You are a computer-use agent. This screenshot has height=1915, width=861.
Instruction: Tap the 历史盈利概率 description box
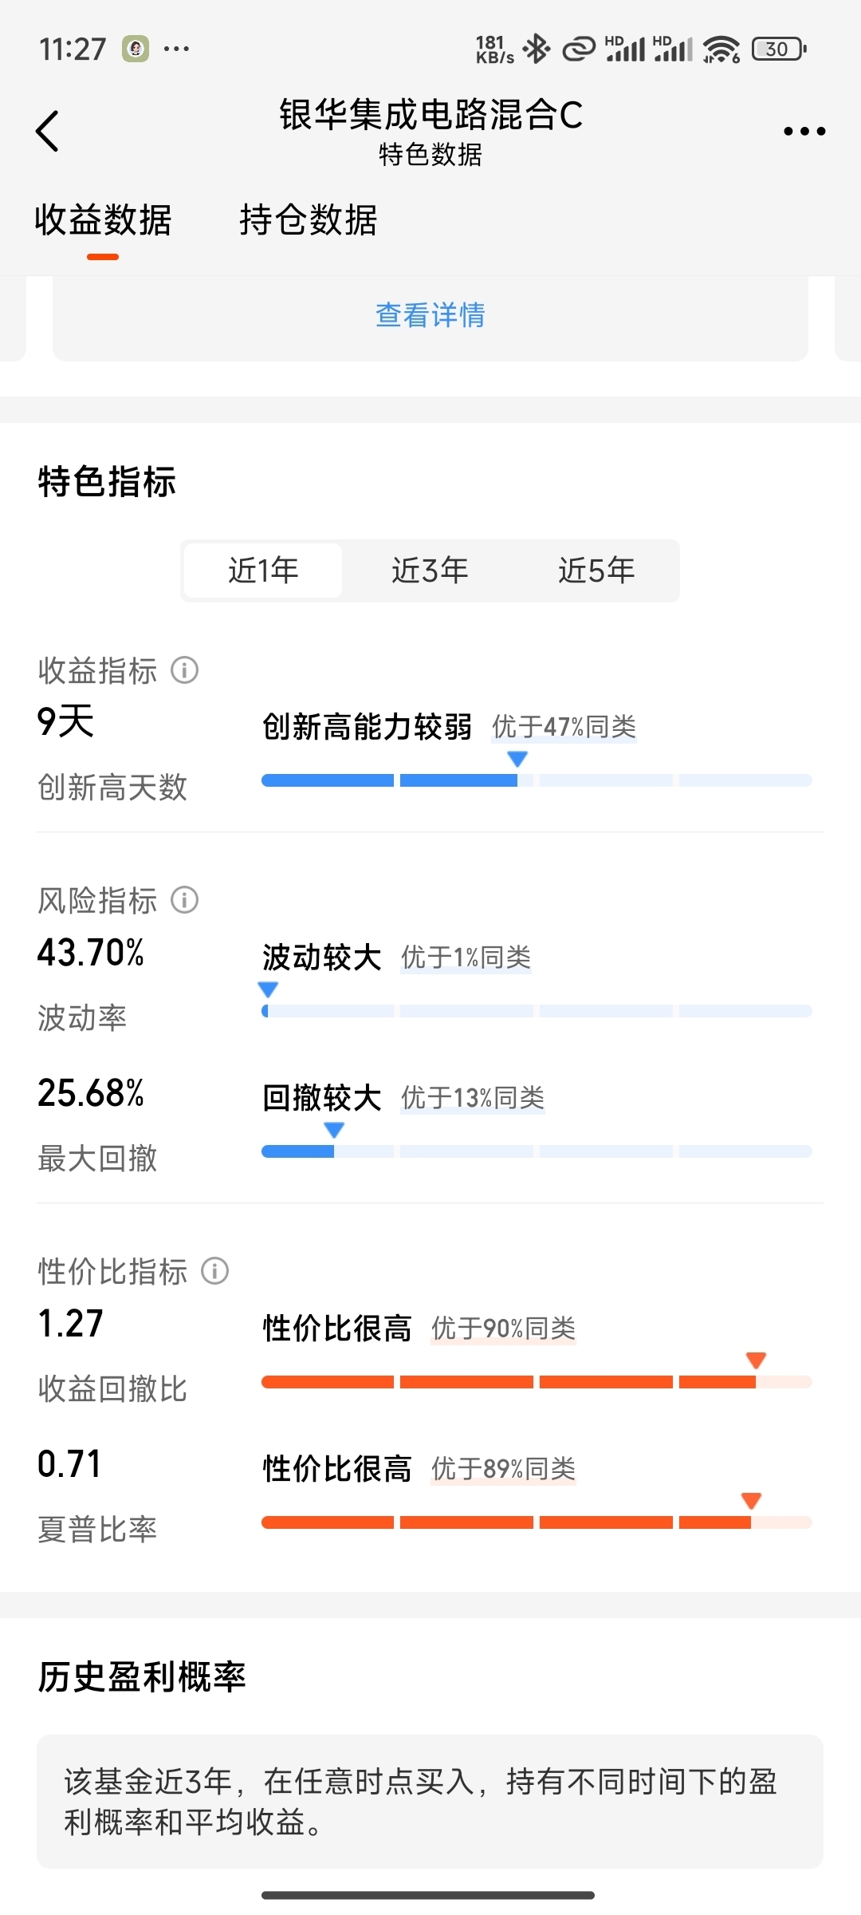[x=430, y=1802]
